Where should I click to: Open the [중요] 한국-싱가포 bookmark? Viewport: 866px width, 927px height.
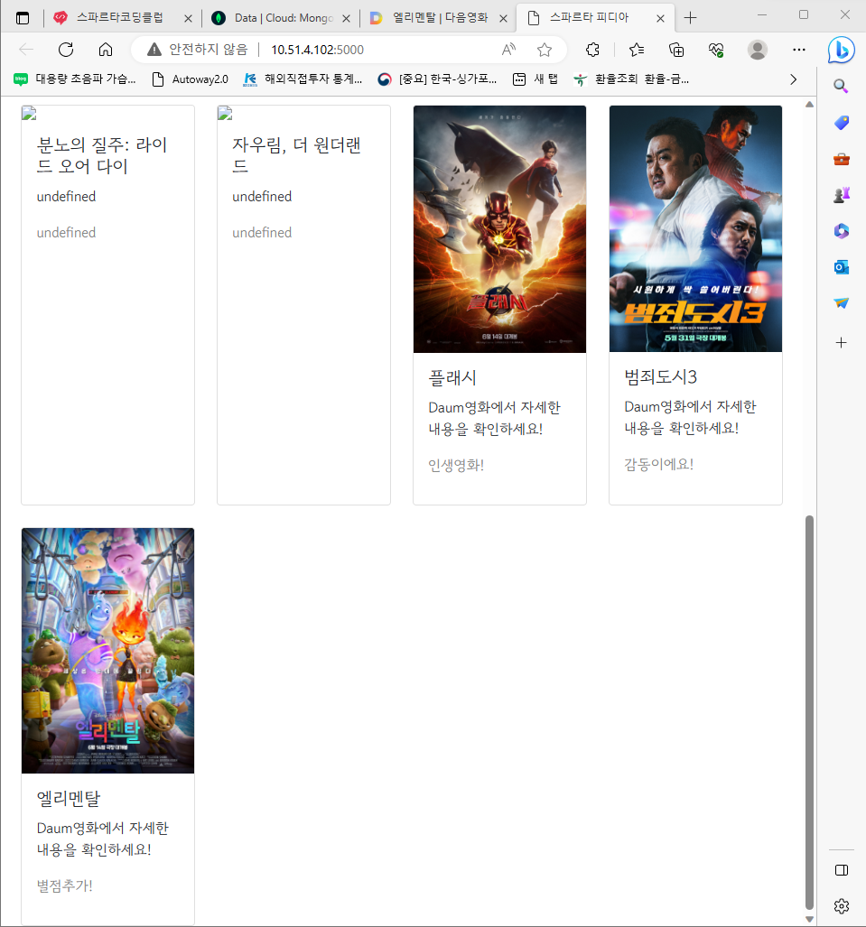[x=438, y=79]
